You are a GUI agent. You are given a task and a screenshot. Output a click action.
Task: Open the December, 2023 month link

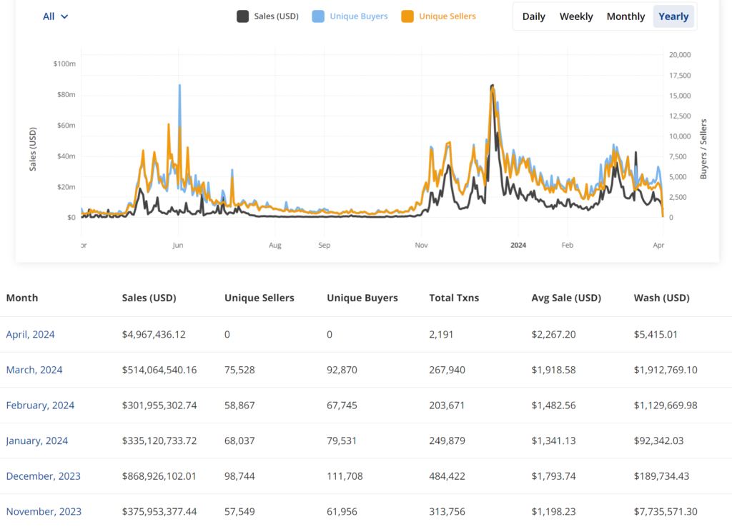(x=44, y=476)
